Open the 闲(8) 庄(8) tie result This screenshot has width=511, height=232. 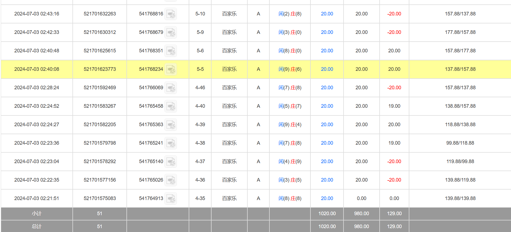click(x=290, y=198)
